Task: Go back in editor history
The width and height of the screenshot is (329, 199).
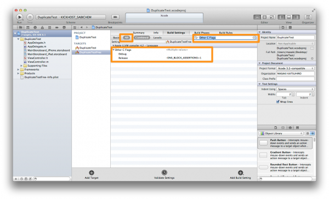Action: coord(81,27)
